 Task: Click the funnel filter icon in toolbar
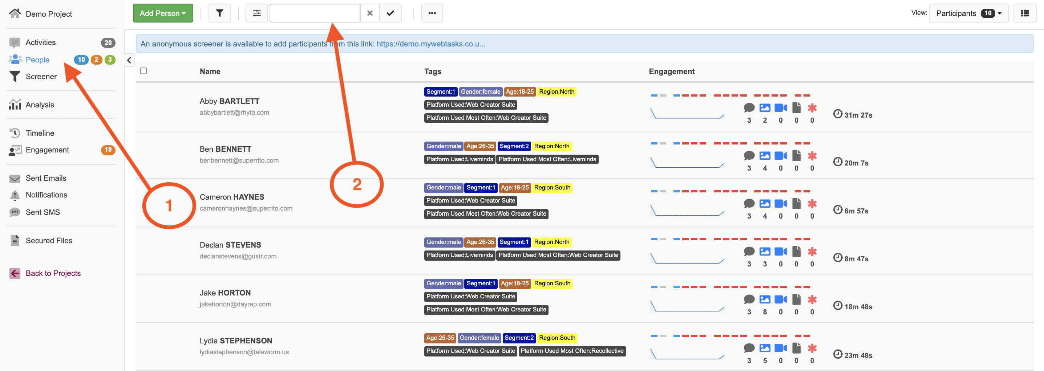click(219, 13)
